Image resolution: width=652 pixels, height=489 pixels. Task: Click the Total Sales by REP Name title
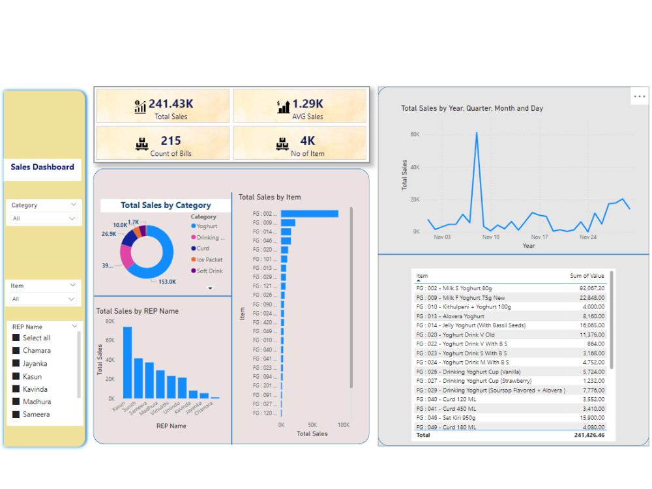(137, 311)
